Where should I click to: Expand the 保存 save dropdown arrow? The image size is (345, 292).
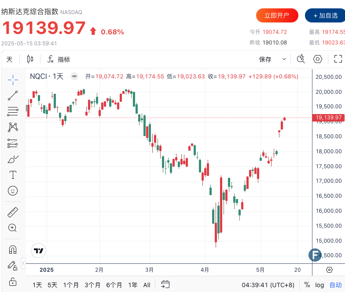tap(284, 59)
